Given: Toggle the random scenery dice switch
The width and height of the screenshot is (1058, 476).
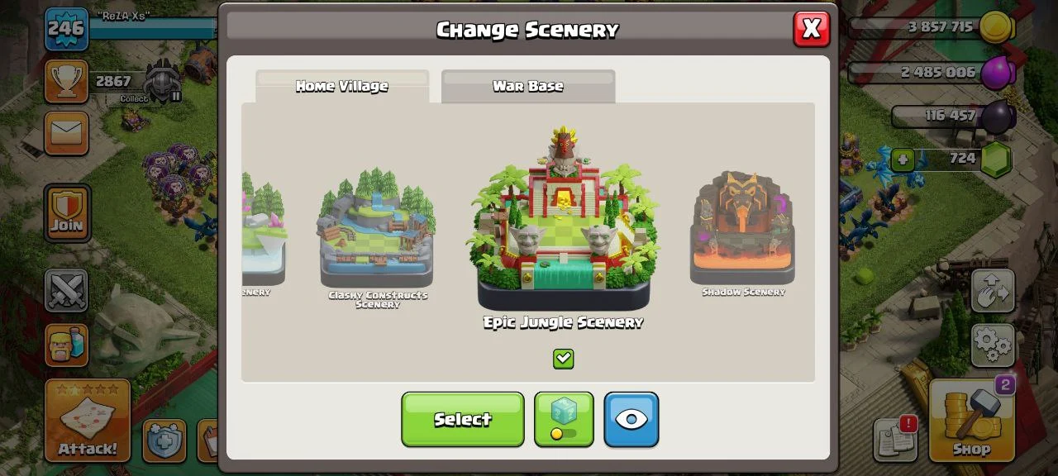Looking at the screenshot, I should (564, 420).
